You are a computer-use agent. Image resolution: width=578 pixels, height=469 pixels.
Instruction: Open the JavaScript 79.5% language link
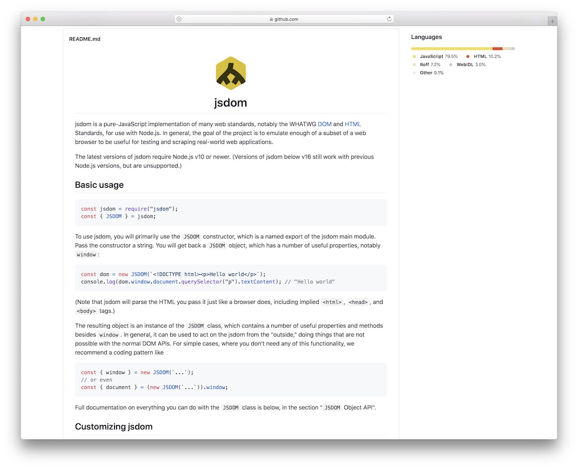coord(439,56)
